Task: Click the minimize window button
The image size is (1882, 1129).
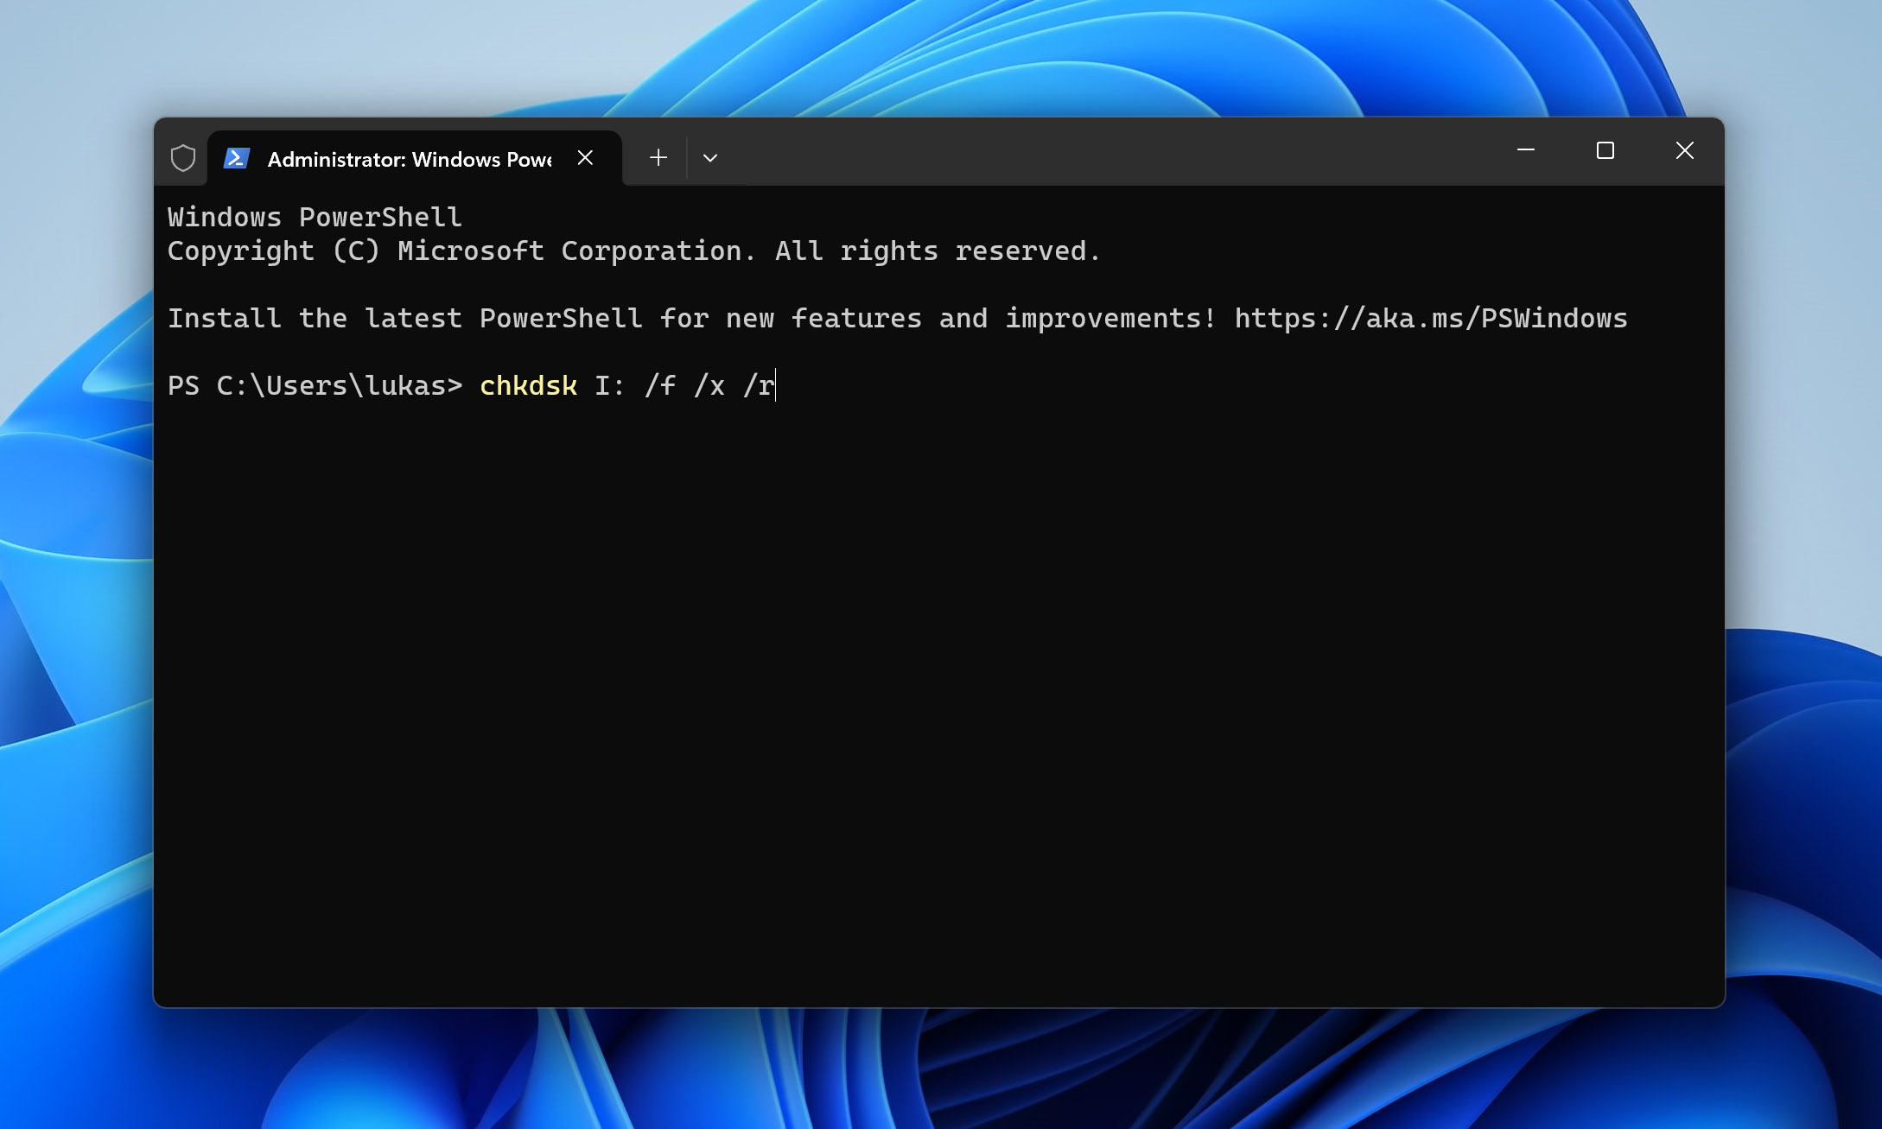Action: click(x=1526, y=149)
